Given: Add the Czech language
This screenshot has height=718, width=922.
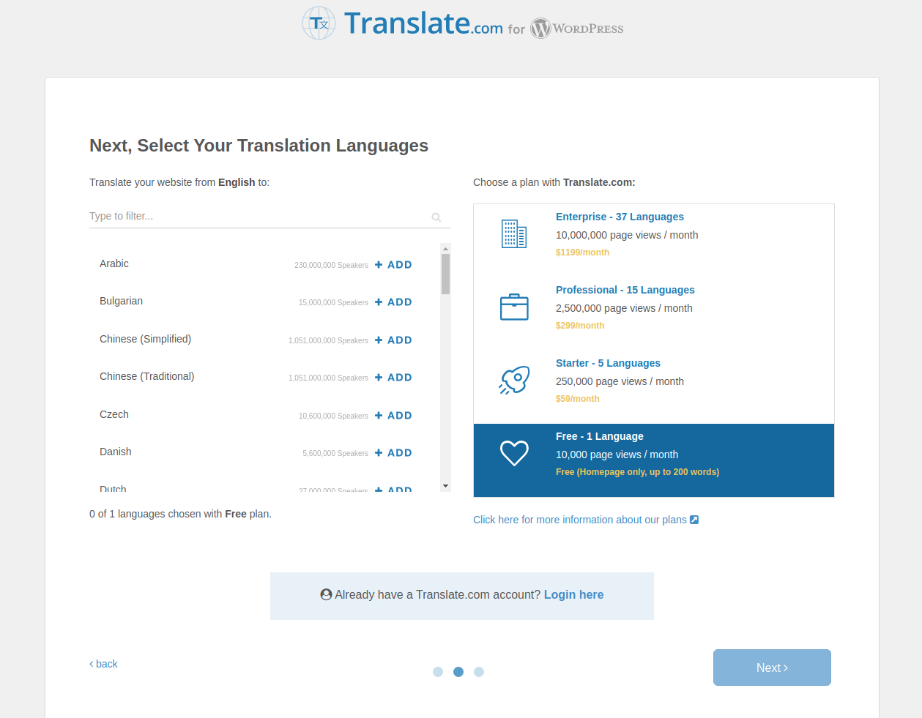Looking at the screenshot, I should point(393,416).
